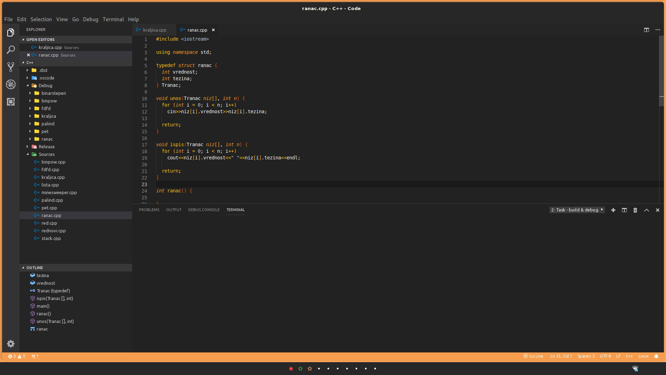This screenshot has height=375, width=666.
Task: Open the Extensions view in activity bar
Action: pos(11,102)
